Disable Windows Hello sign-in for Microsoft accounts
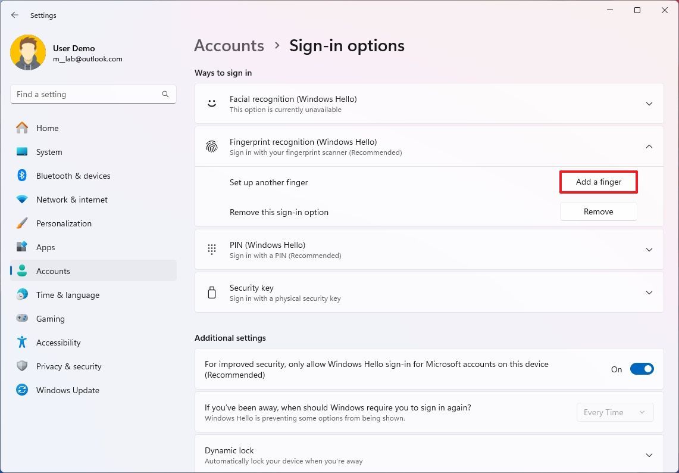Screen dimensions: 679x473 pos(642,369)
